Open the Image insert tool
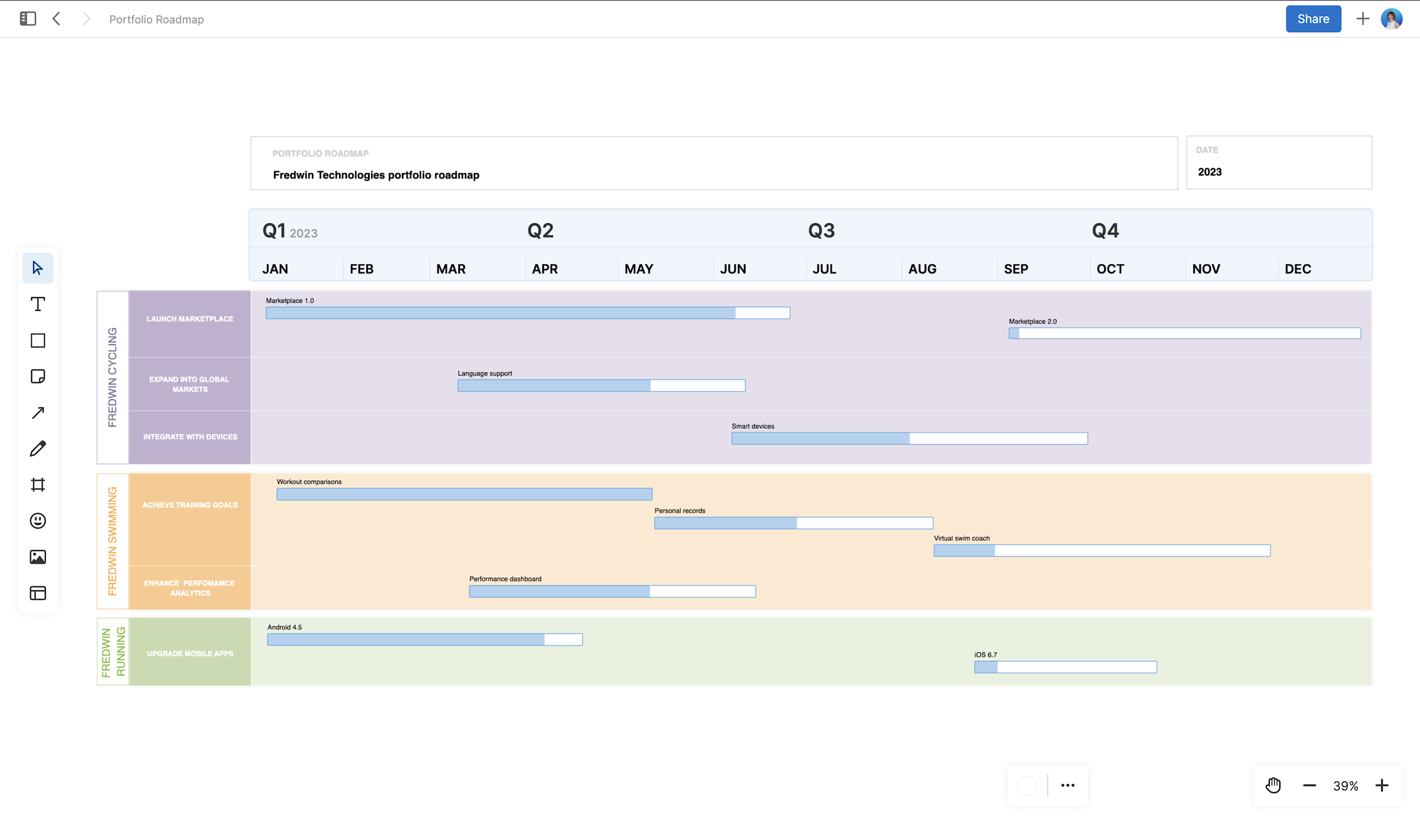Image resolution: width=1420 pixels, height=823 pixels. (x=37, y=557)
